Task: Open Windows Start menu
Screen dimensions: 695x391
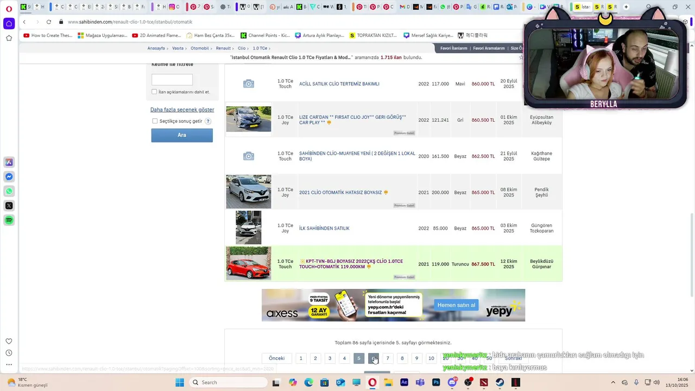Action: [179, 382]
